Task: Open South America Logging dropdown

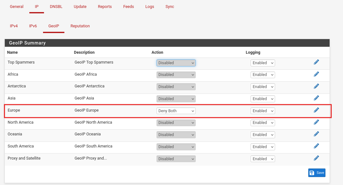Action: [x=263, y=147]
